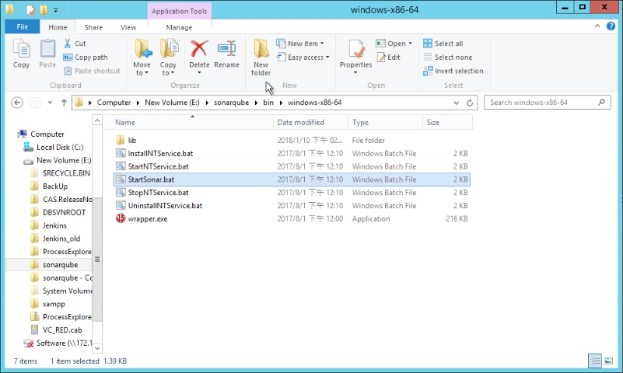This screenshot has width=623, height=373.
Task: Create a New folder
Action: click(x=261, y=58)
